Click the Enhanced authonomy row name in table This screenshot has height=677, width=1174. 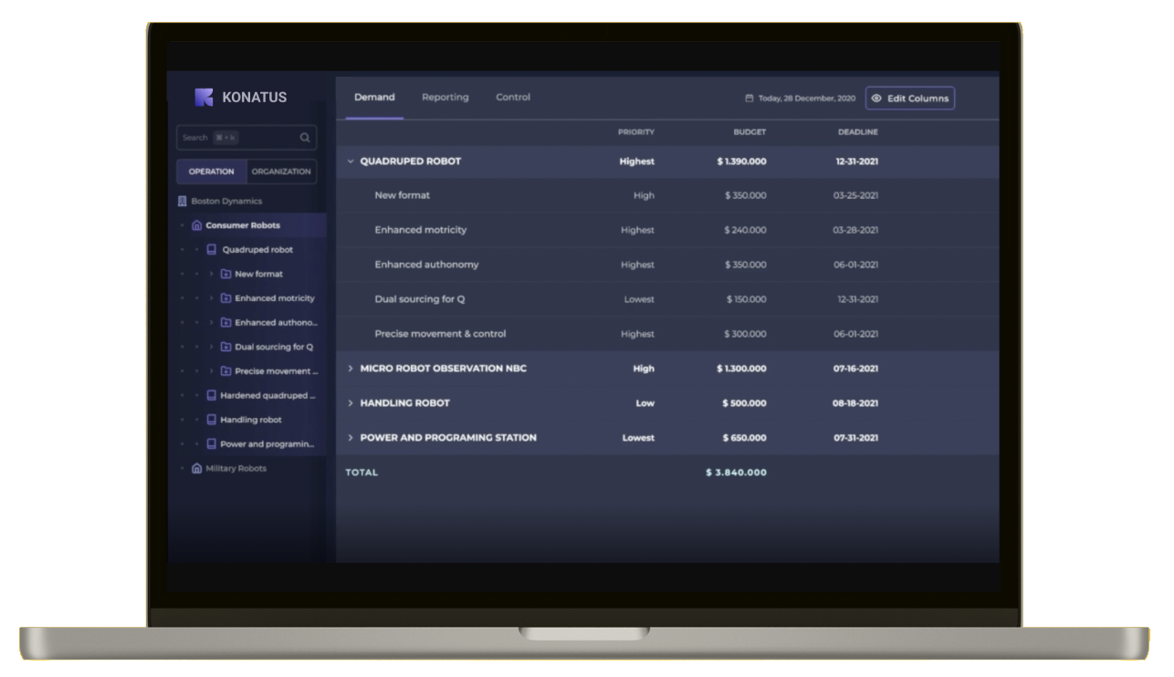coord(427,265)
